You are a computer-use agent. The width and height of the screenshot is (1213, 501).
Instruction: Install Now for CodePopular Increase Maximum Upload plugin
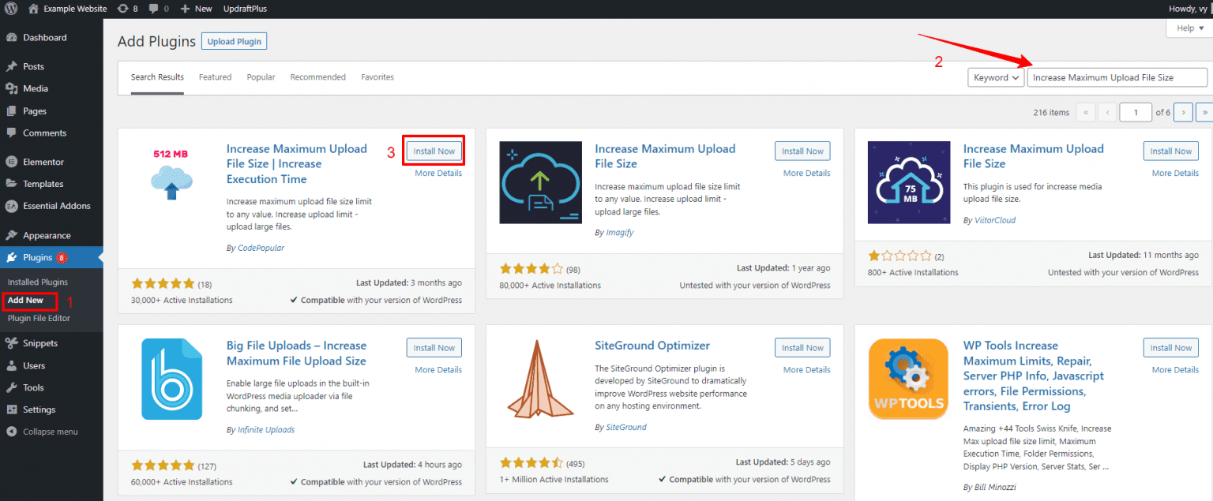click(x=434, y=151)
